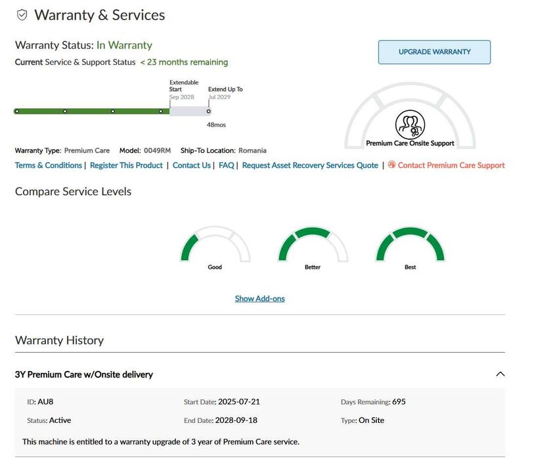The image size is (553, 459).
Task: Click the "Jul 2029" extend-up-to date
Action: coord(219,97)
